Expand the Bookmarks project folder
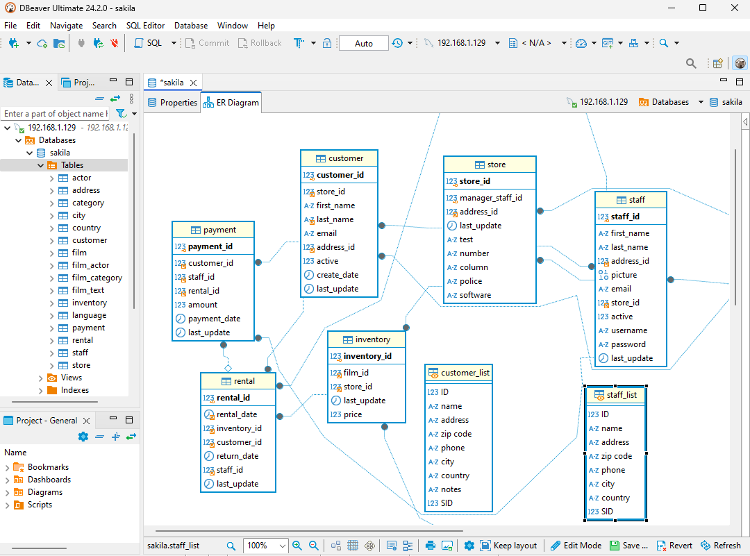Screen dimensions: 750x556 click(7, 467)
